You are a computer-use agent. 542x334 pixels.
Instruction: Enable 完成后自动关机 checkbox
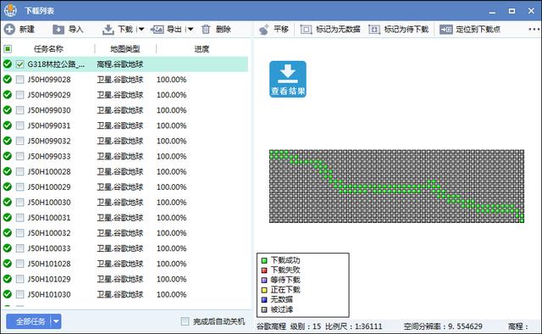tap(185, 321)
